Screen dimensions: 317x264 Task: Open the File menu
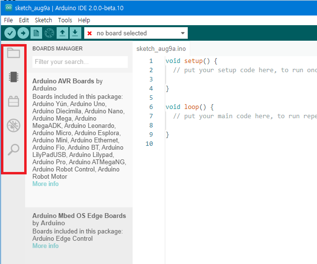click(x=8, y=20)
